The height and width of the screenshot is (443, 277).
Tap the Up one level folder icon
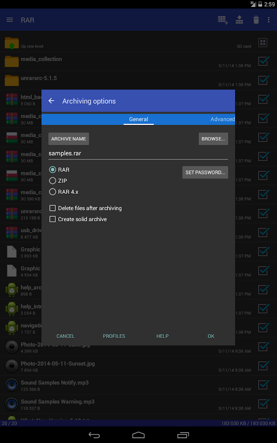pos(12,43)
